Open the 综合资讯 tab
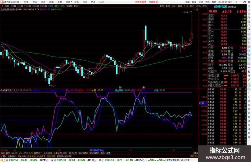 (x=32, y=156)
